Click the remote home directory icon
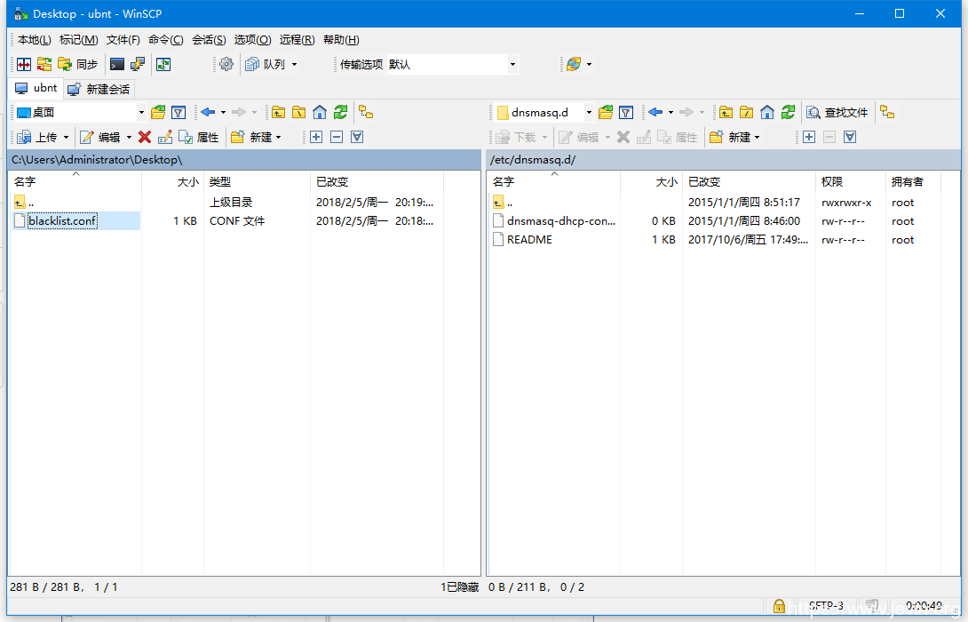The image size is (968, 622). [767, 113]
